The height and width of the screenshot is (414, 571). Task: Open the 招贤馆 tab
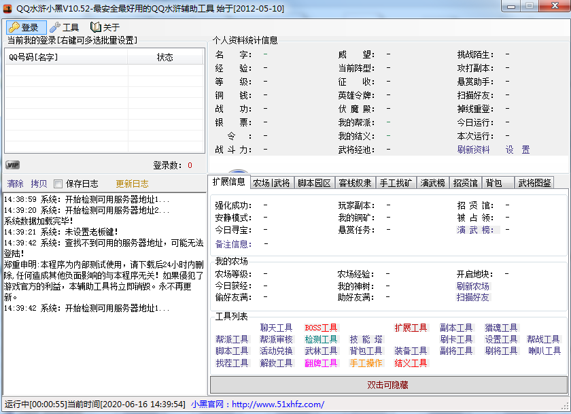click(466, 183)
